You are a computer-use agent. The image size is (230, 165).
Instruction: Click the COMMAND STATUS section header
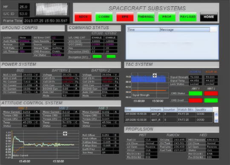tap(94, 28)
